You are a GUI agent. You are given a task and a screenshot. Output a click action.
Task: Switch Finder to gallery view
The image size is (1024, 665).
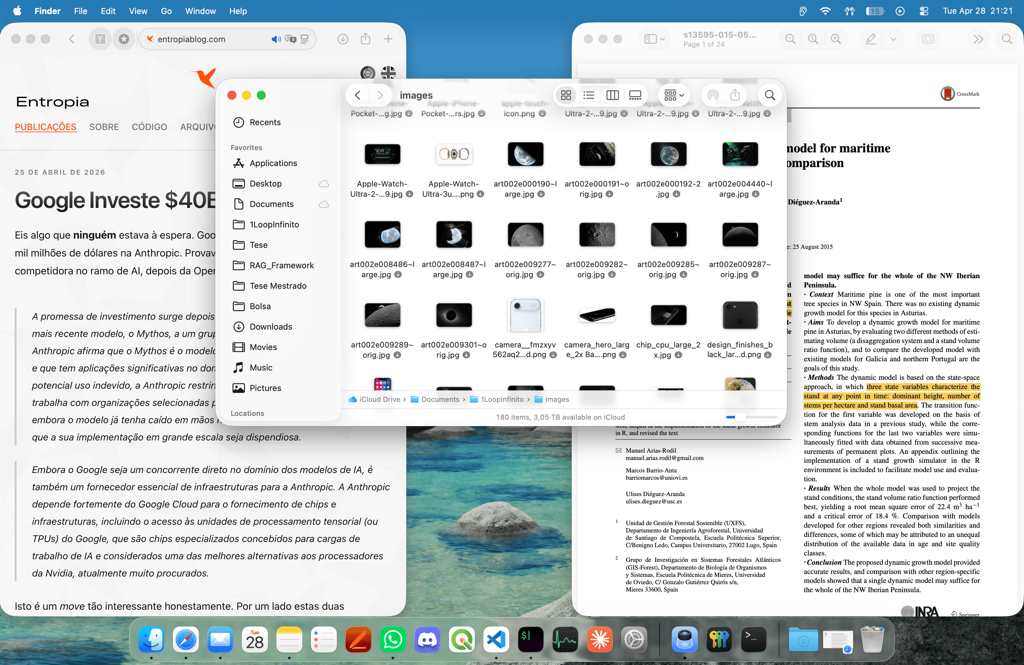[x=635, y=95]
